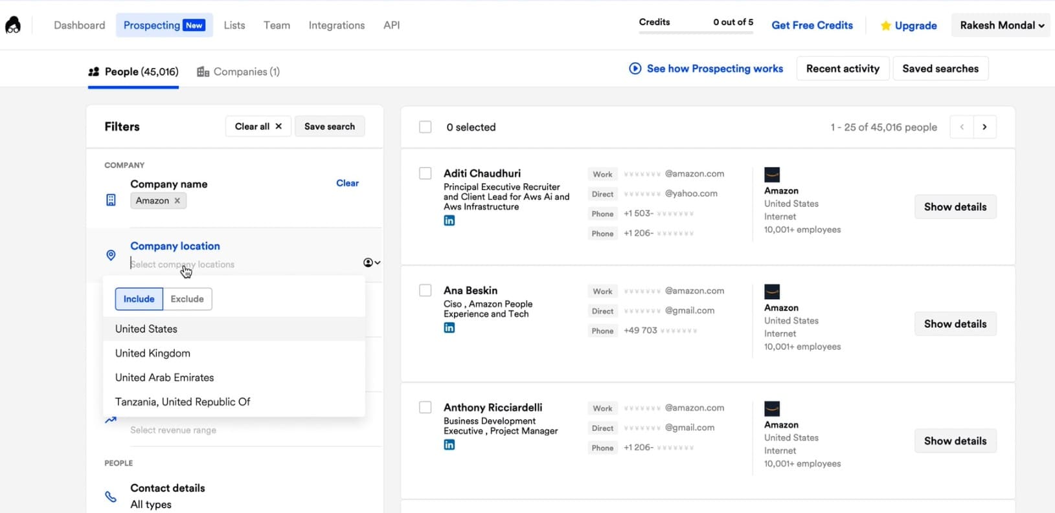Click Aditi Chaudhuri's masked @yahoo.com email
The width and height of the screenshot is (1055, 513).
coord(671,193)
